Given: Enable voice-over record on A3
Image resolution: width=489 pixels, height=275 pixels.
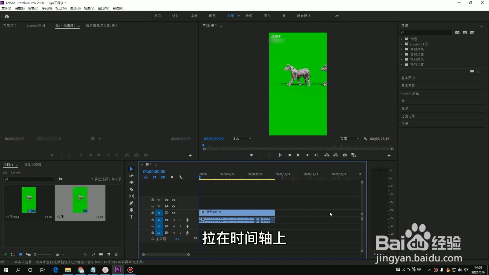Looking at the screenshot, I should [187, 233].
